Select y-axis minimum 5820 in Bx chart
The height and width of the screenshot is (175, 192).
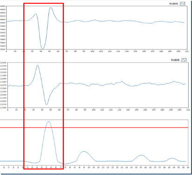pos(3,49)
